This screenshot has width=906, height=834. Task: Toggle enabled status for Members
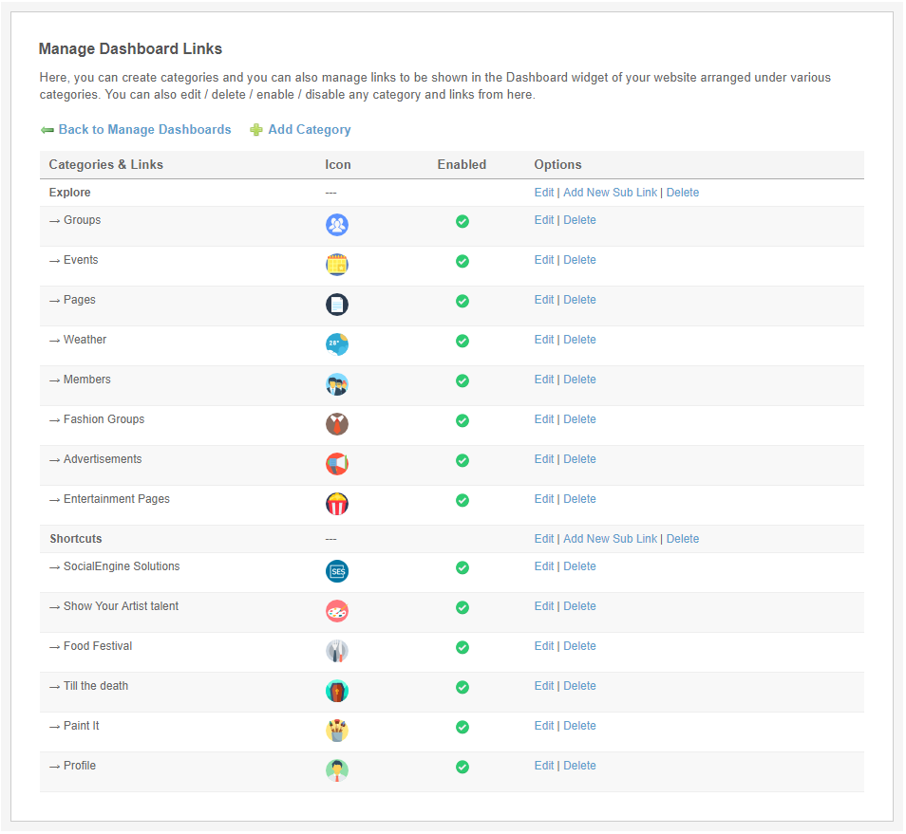(462, 380)
